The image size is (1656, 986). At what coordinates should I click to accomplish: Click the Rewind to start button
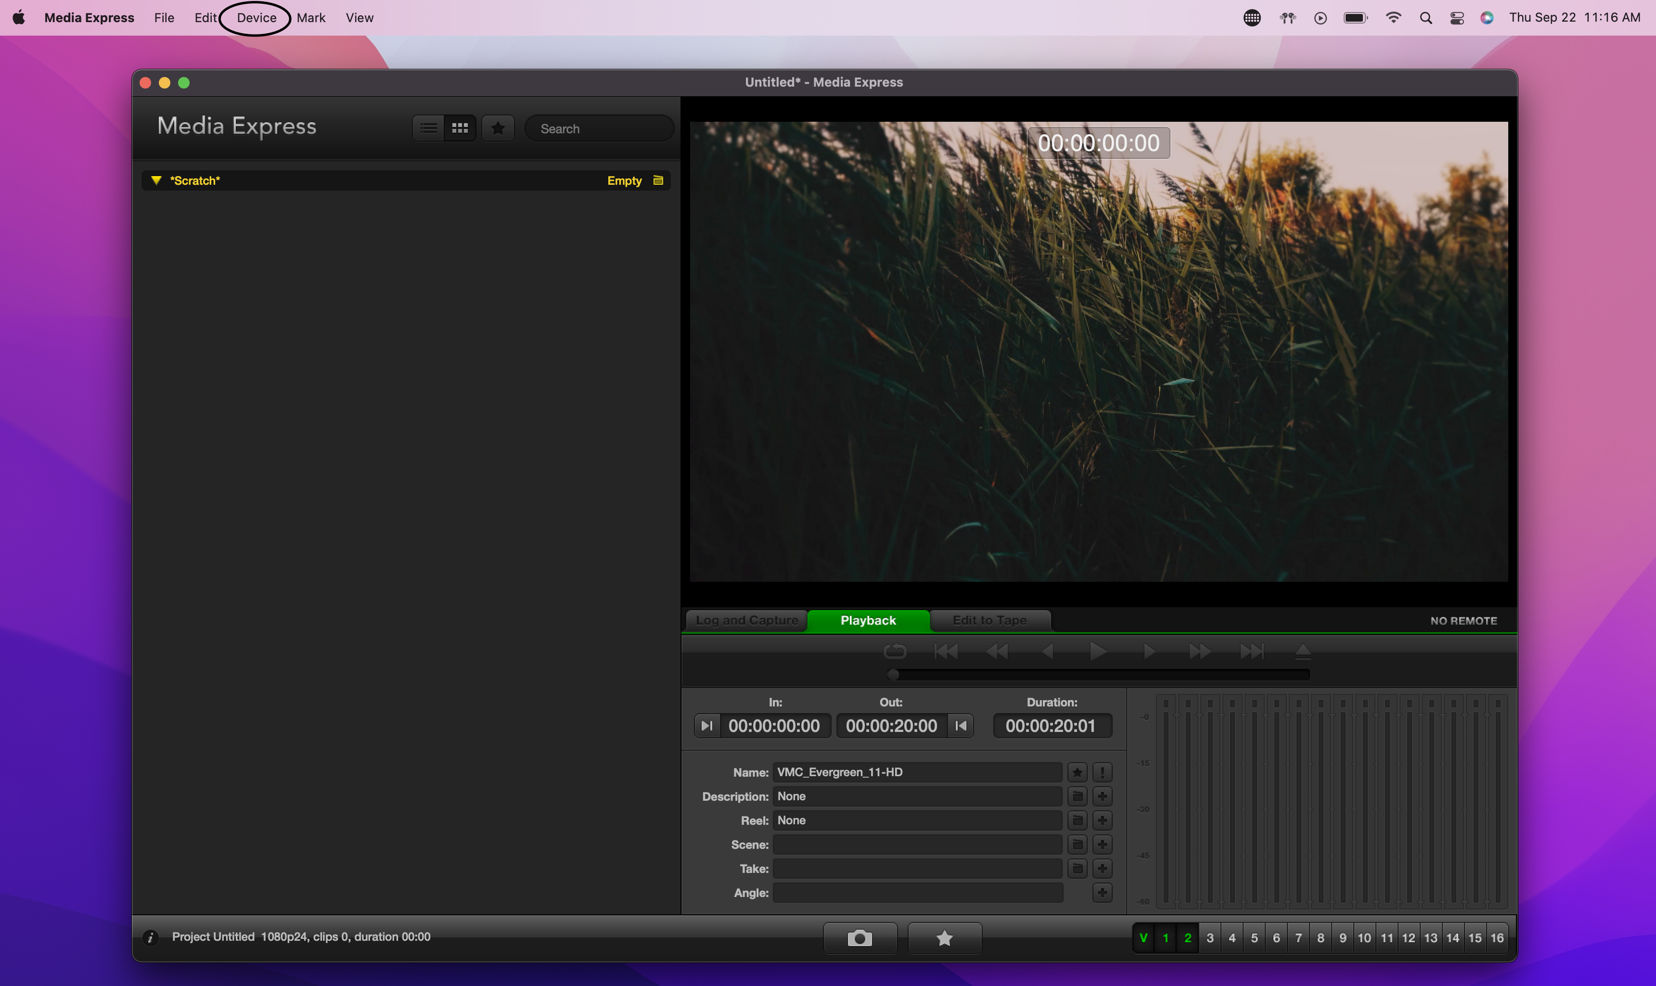(x=946, y=650)
